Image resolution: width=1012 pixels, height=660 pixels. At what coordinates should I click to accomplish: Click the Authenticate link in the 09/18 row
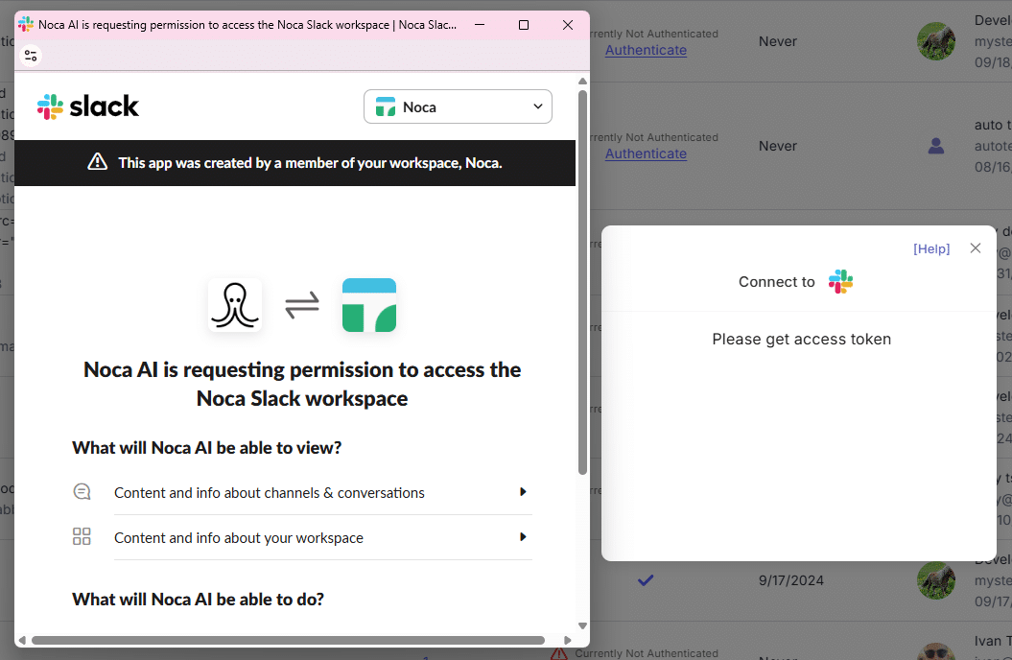(646, 50)
